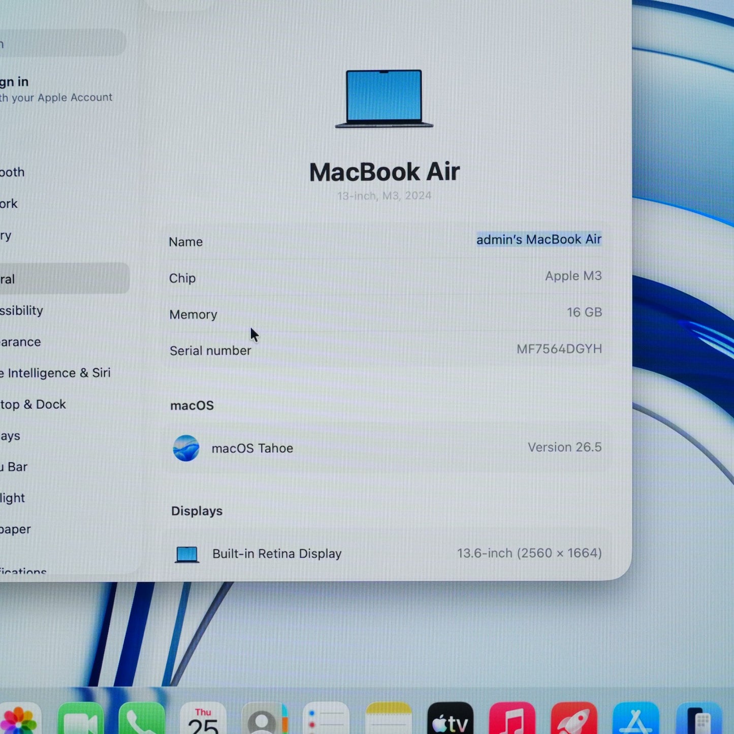Click the 13-inch, M3, 2024 subtitle
The image size is (734, 734).
click(x=385, y=196)
